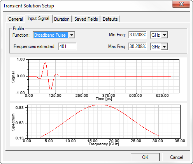The height and width of the screenshot is (164, 193).
Task: Click the 'Frequencies extracted:' label
Action: (35, 46)
